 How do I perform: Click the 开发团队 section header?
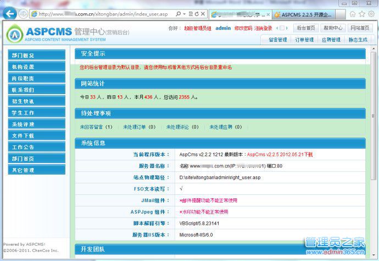pyautogui.click(x=220, y=249)
